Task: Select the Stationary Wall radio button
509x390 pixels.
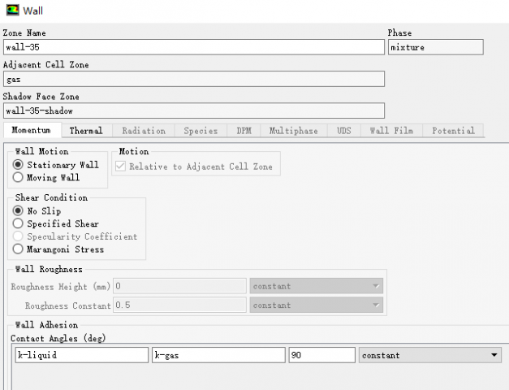Action: [x=18, y=165]
